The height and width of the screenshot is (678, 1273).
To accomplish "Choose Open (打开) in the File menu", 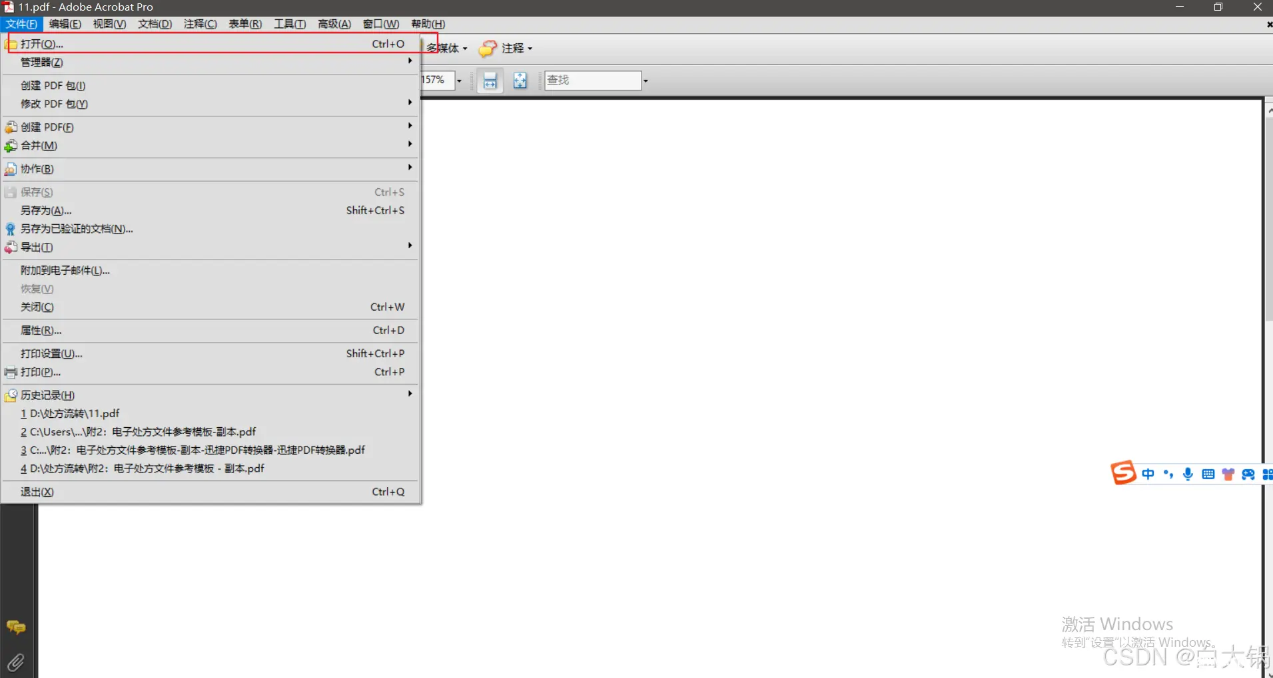I will pyautogui.click(x=211, y=43).
